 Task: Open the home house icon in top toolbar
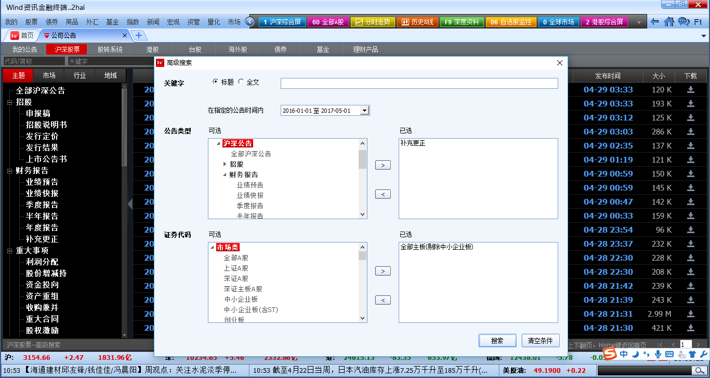click(x=669, y=22)
